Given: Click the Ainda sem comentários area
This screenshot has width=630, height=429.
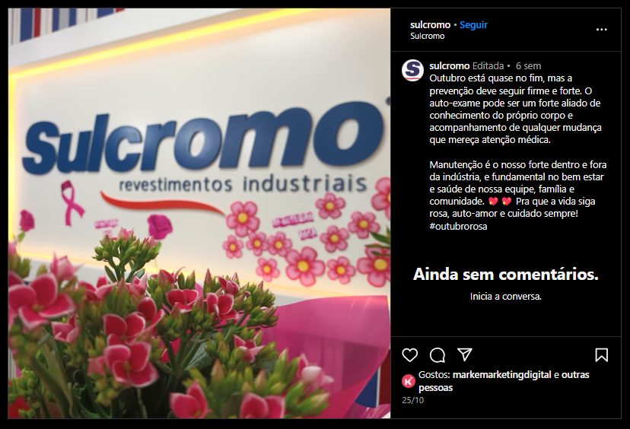Looking at the screenshot, I should coord(506,275).
